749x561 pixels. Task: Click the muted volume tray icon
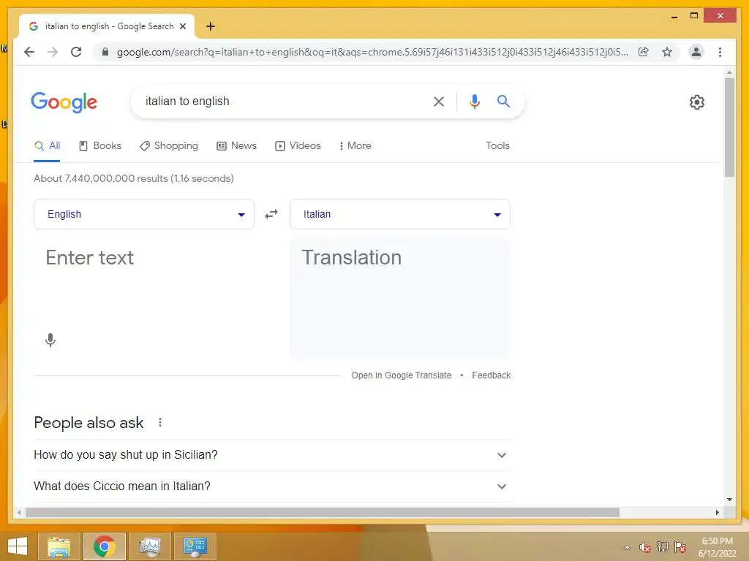point(645,547)
